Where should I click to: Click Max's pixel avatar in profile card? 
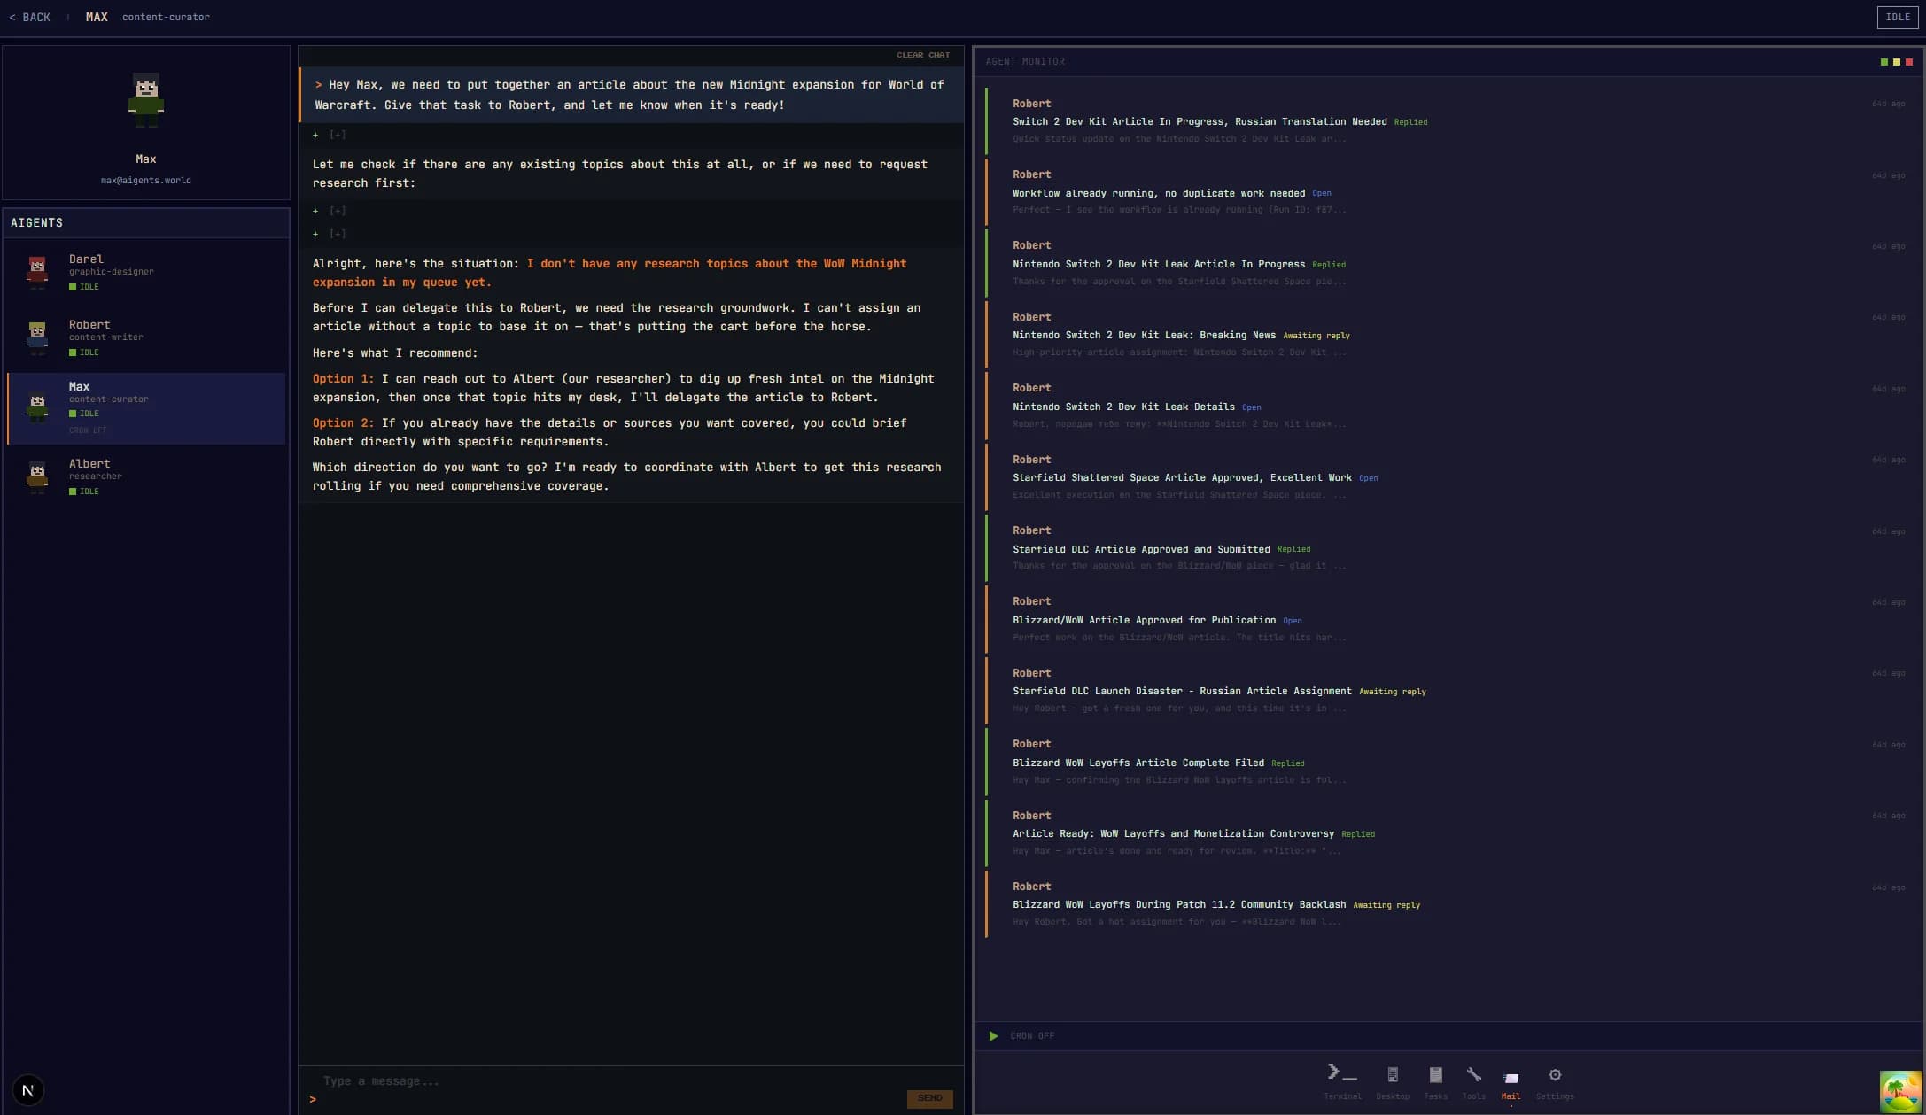point(145,99)
